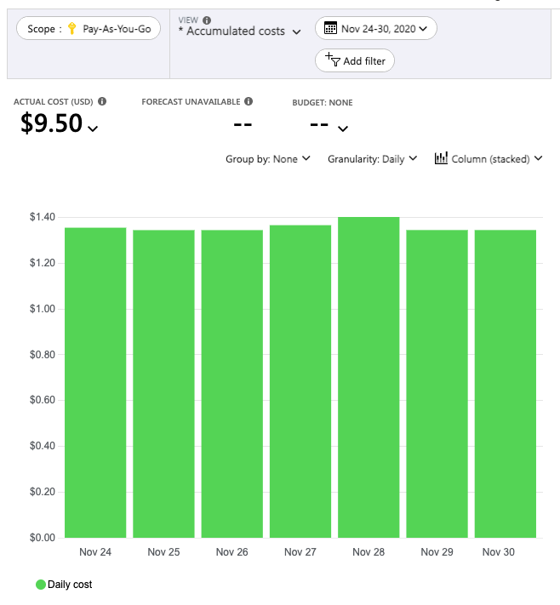Viewport: 560px width, 605px height.
Task: Click the info icon beside Actual Cost (USD)
Action: pyautogui.click(x=102, y=101)
